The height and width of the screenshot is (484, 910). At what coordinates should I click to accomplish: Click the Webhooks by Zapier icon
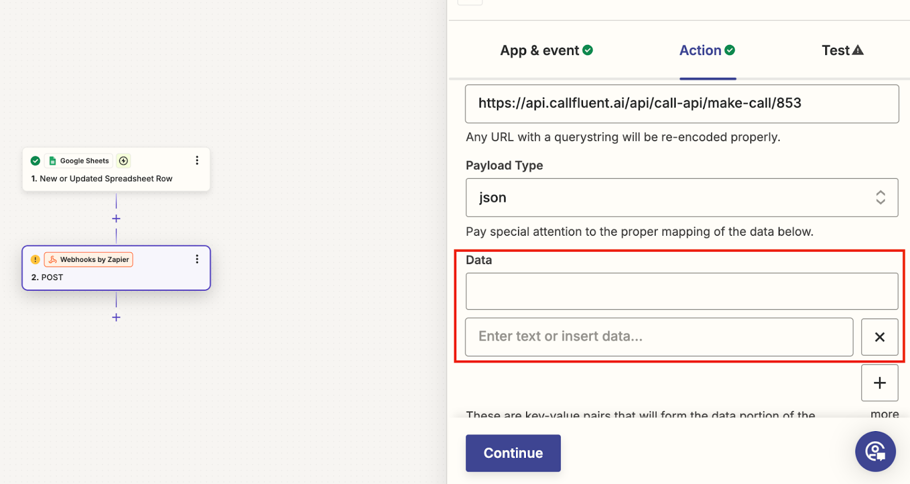(x=53, y=260)
